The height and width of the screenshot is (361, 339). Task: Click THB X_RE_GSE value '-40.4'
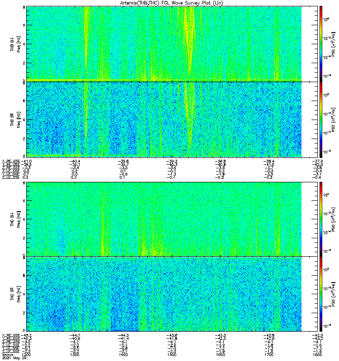[75, 161]
